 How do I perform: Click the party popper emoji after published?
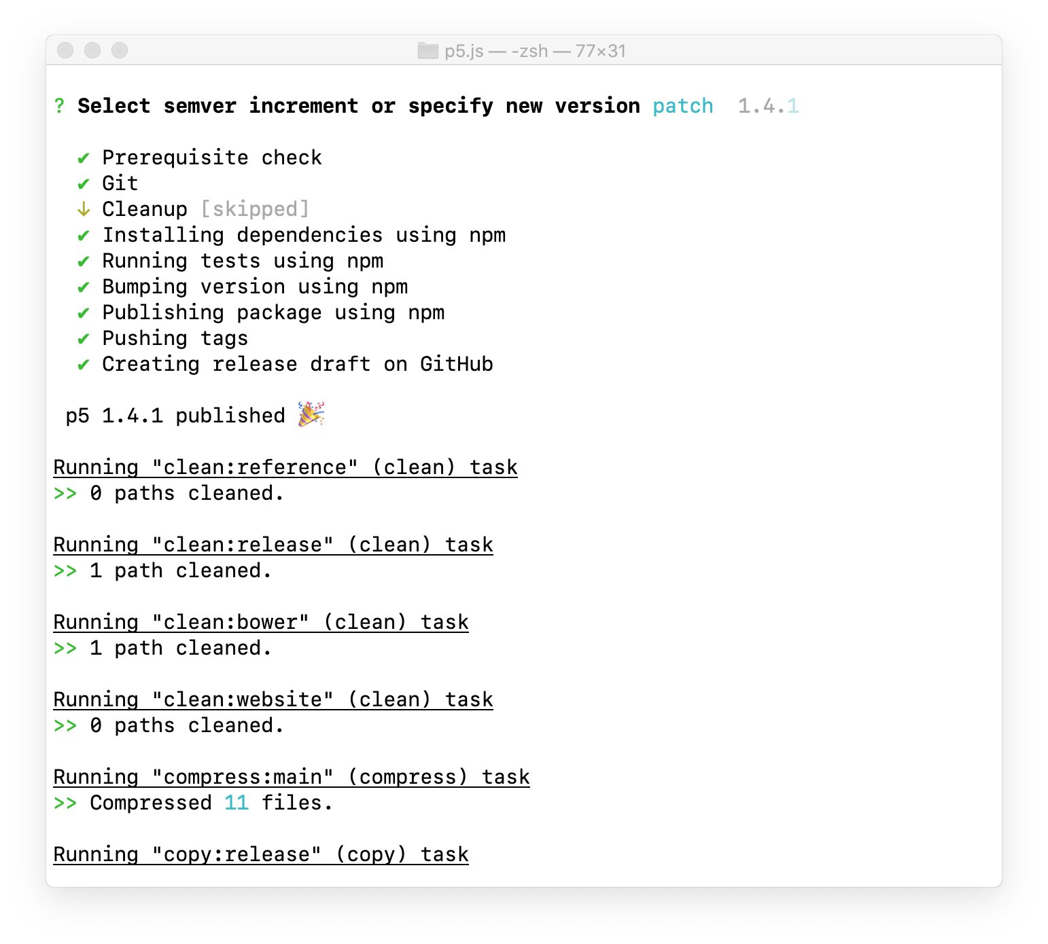pyautogui.click(x=311, y=414)
